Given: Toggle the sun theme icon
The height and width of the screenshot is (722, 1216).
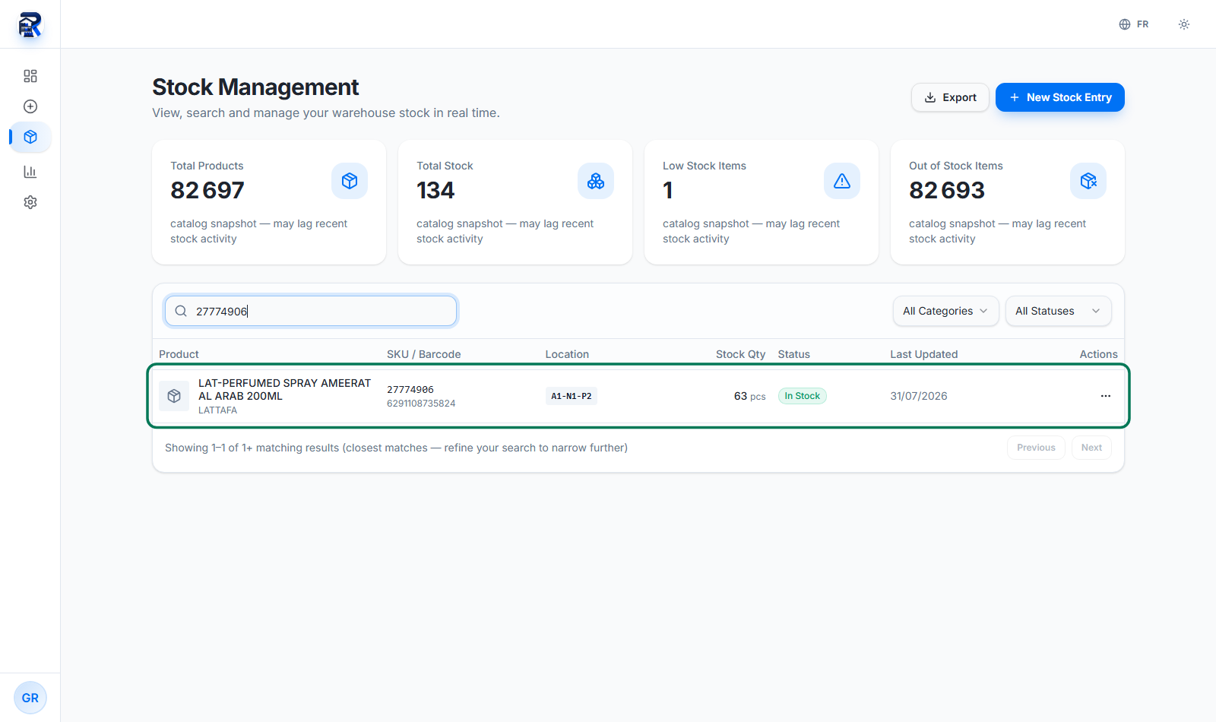Looking at the screenshot, I should (x=1184, y=24).
